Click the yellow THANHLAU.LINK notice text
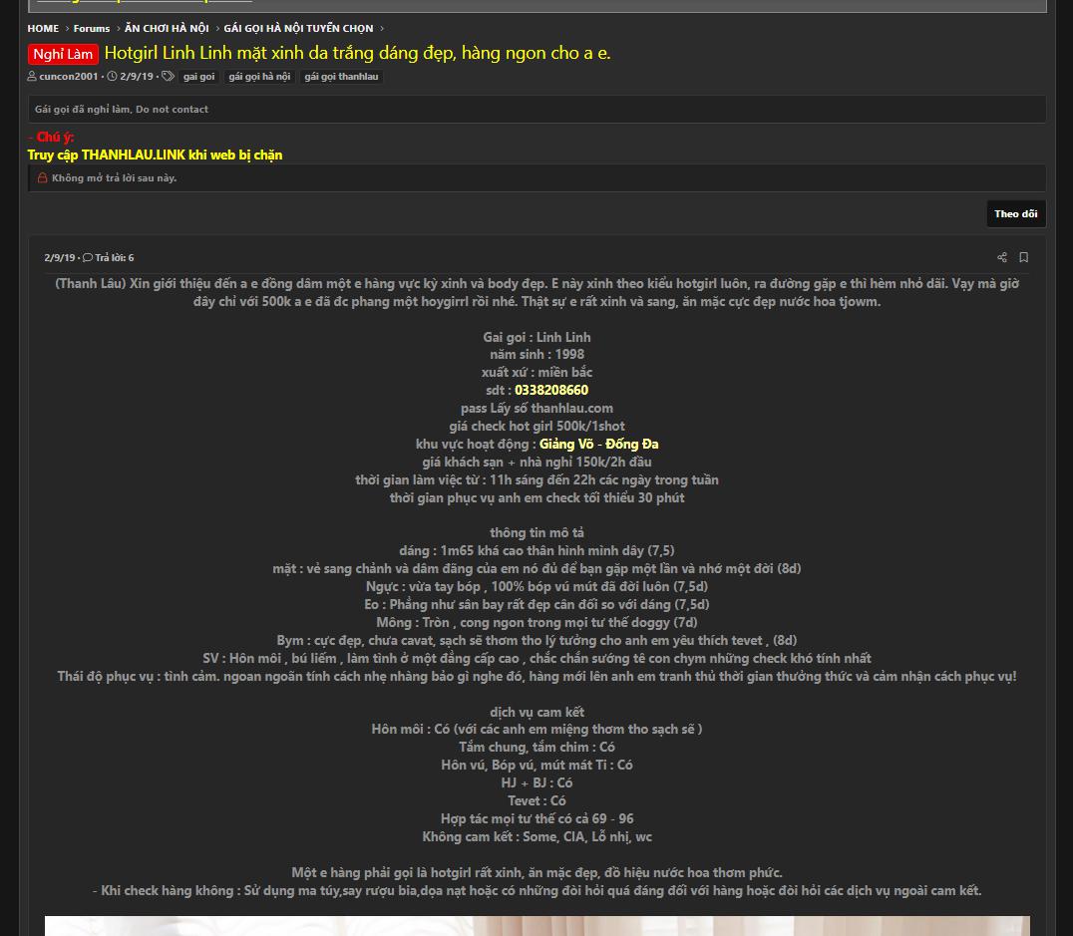The width and height of the screenshot is (1073, 936). [155, 155]
